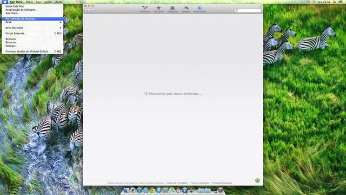Click 'Buscando por novo software...' status text
This screenshot has width=346, height=195.
click(175, 94)
